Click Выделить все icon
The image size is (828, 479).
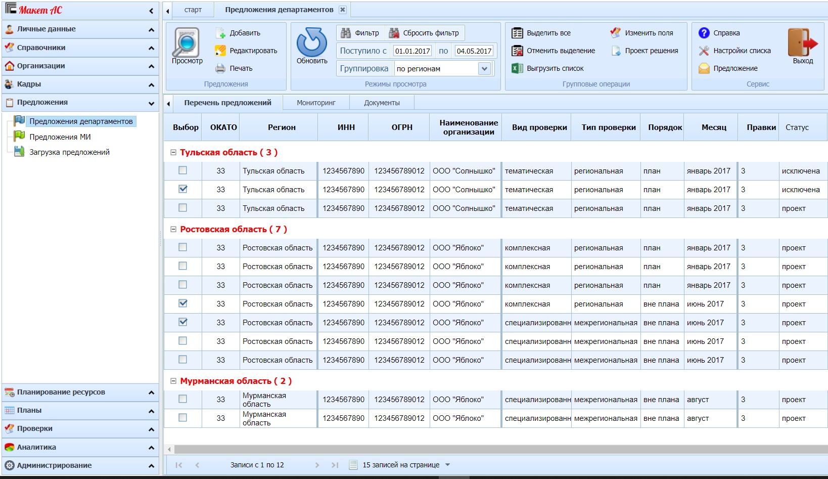coord(517,33)
